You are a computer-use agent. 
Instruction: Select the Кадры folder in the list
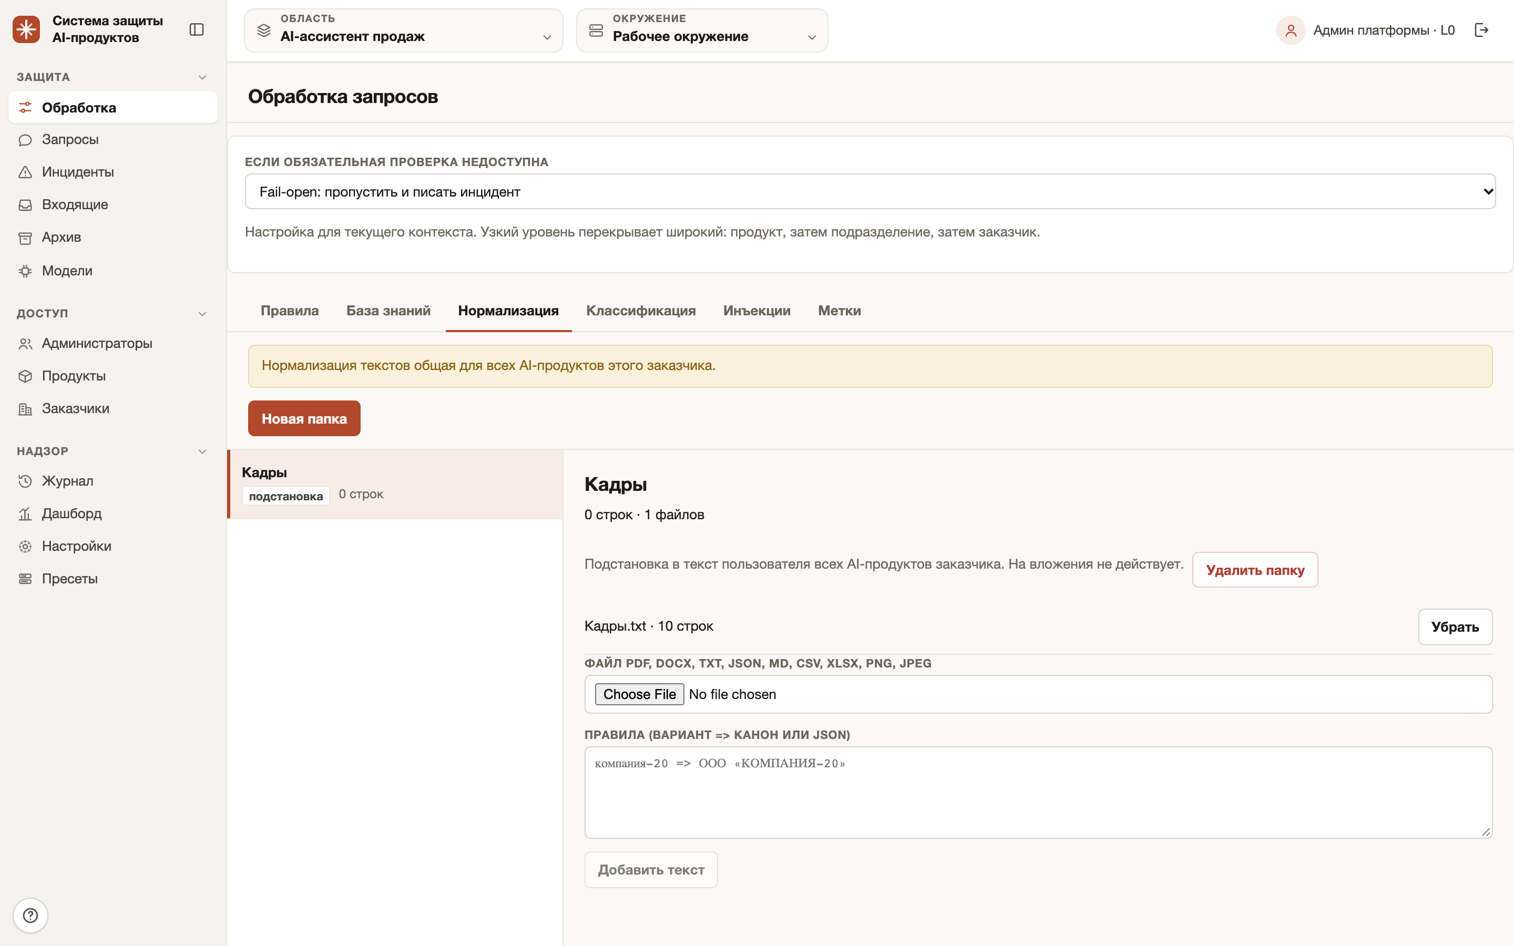pos(395,484)
